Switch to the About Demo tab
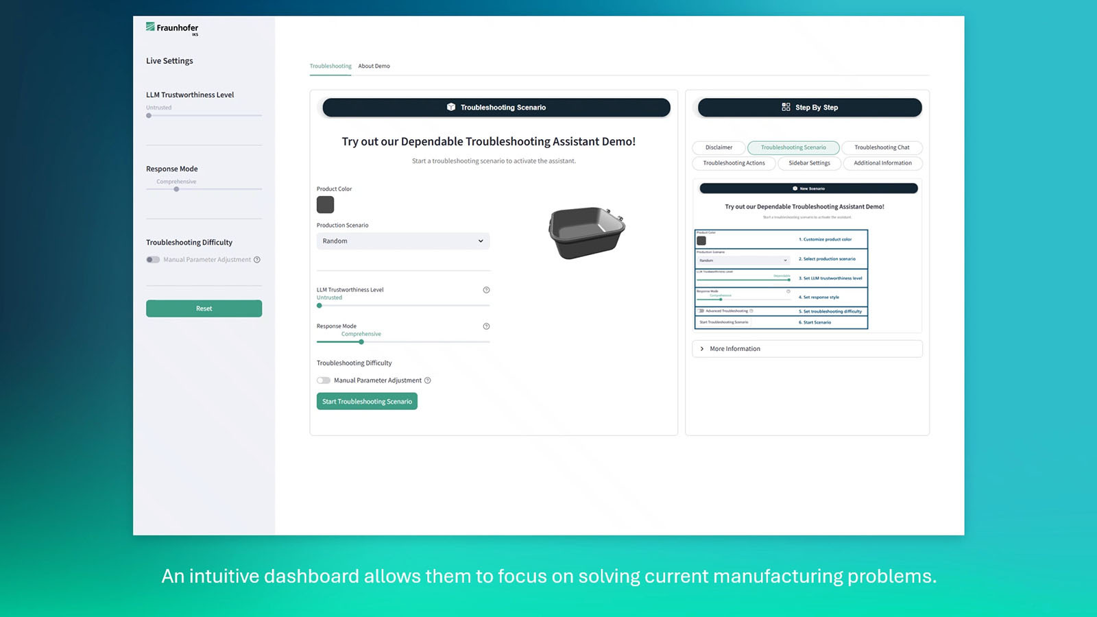This screenshot has width=1097, height=617. (x=374, y=66)
